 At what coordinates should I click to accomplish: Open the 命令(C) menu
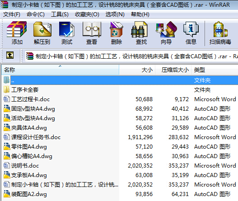pos(36,14)
